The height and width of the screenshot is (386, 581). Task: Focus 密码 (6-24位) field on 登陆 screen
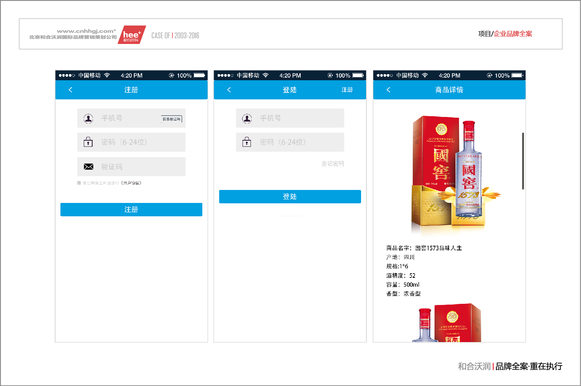point(290,142)
